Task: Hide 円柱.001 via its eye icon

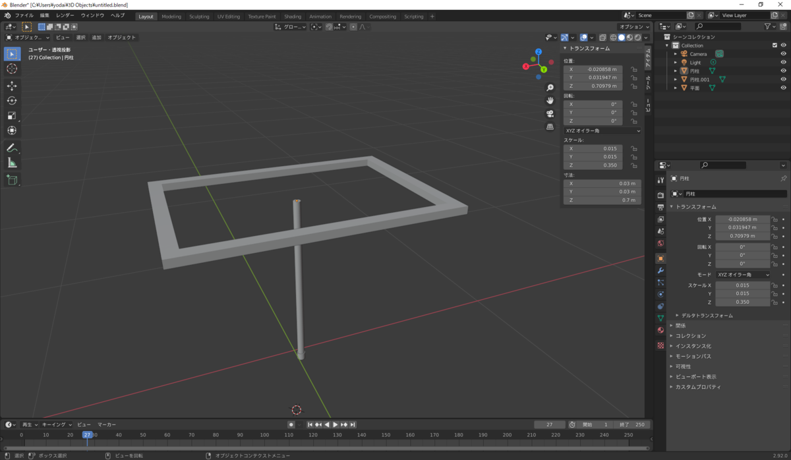Action: tap(784, 79)
